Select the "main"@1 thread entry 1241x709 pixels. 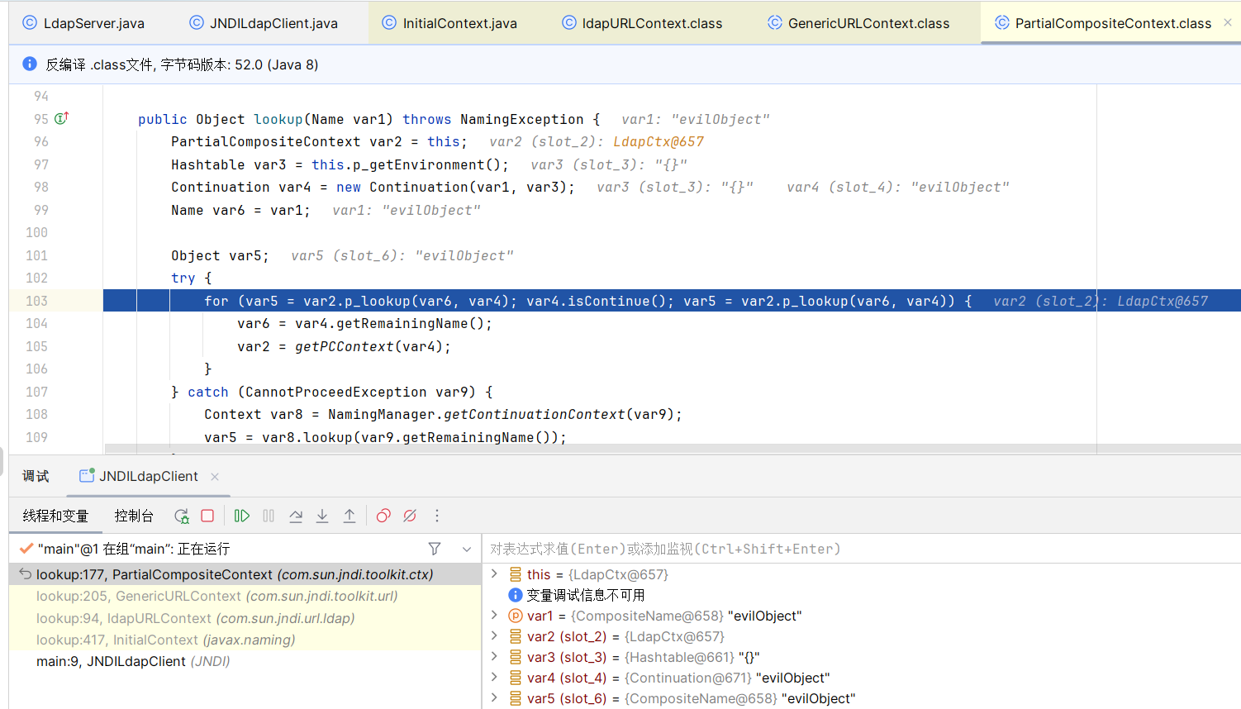pos(134,549)
